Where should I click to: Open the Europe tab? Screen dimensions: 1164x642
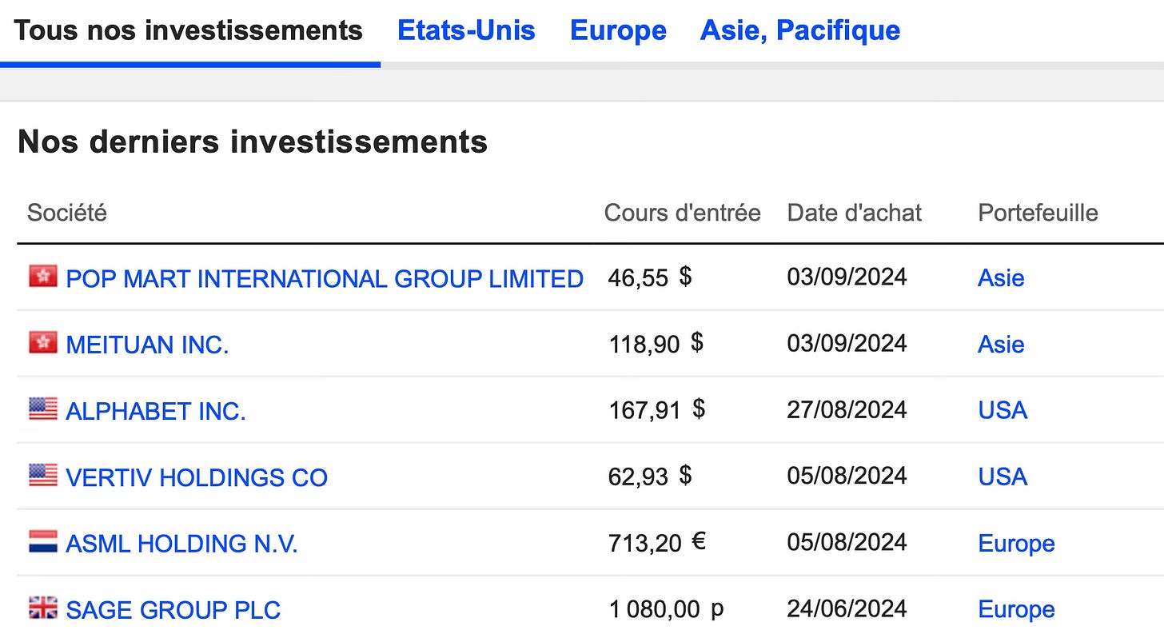617,30
